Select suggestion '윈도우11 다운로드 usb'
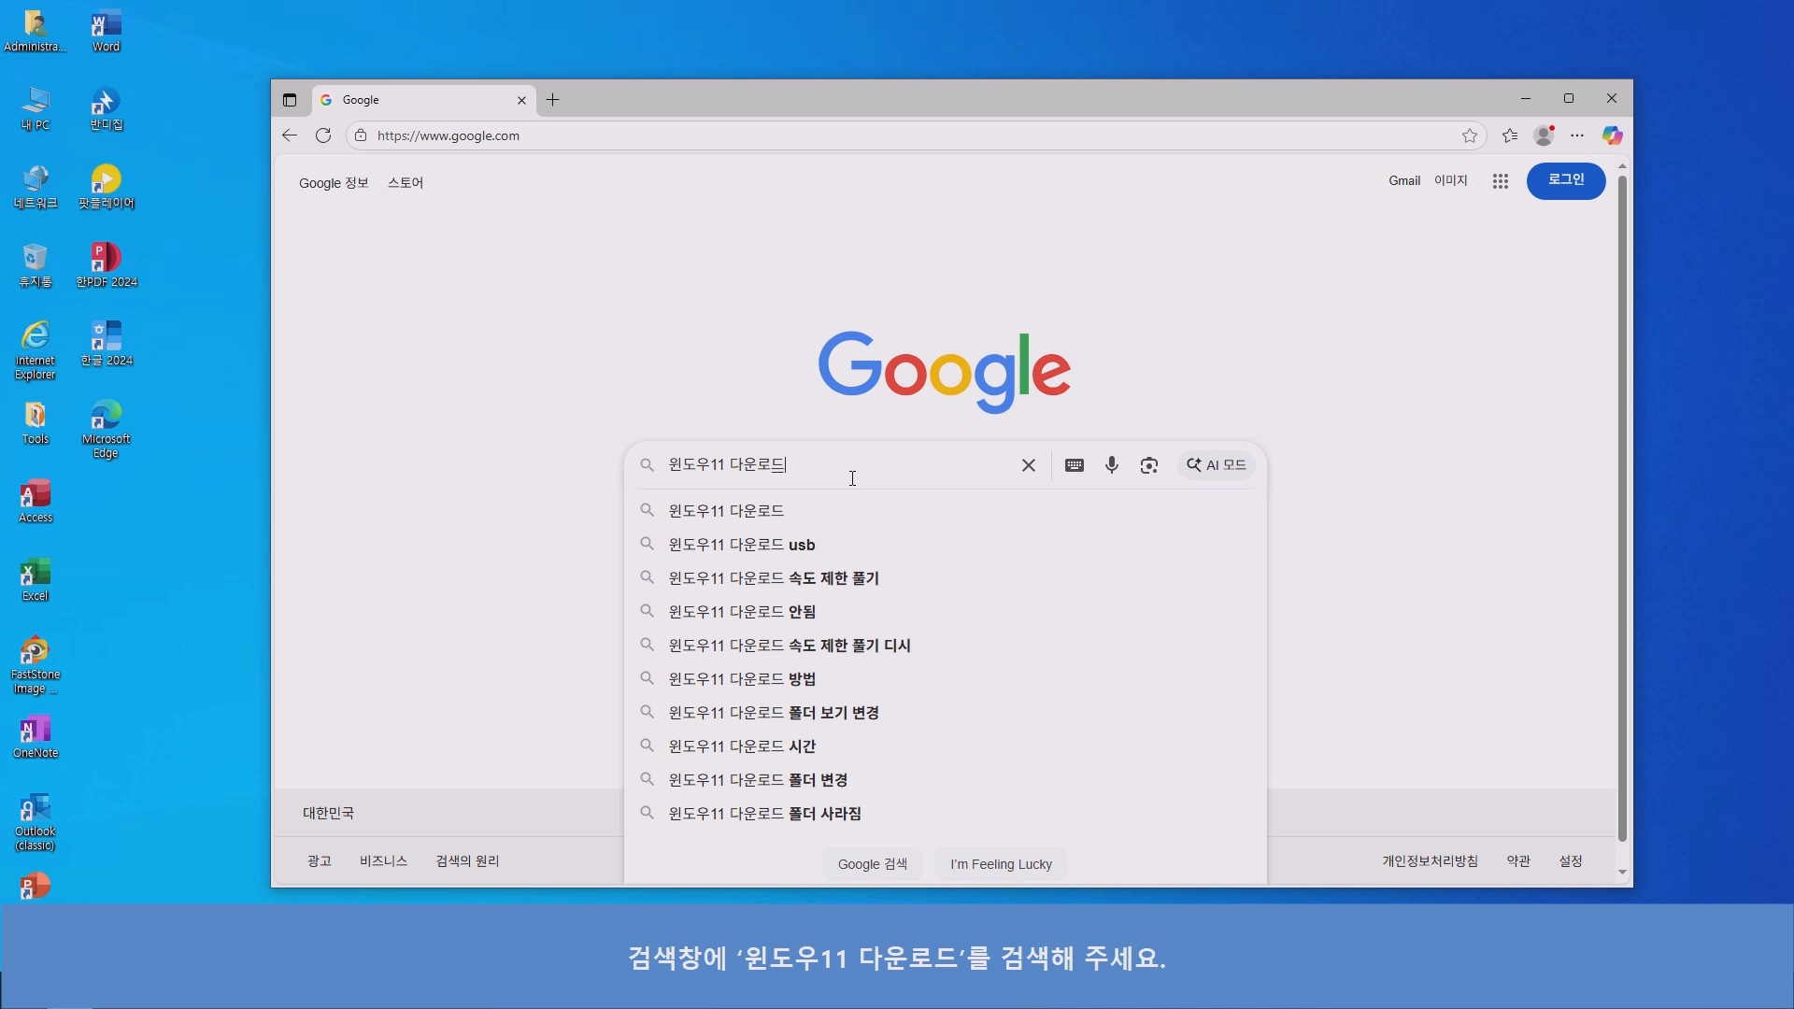Viewport: 1794px width, 1009px height. coord(741,545)
